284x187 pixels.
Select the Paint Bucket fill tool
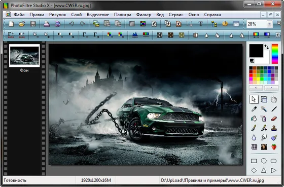coord(254,119)
